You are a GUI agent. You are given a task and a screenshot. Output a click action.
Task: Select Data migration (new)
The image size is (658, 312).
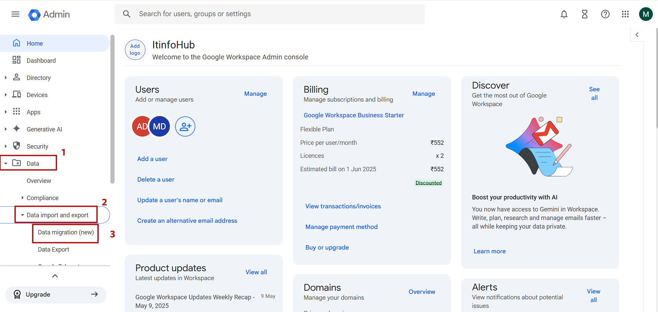pos(66,232)
